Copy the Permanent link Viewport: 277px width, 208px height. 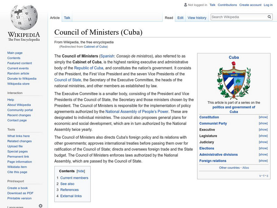pyautogui.click(x=18, y=156)
